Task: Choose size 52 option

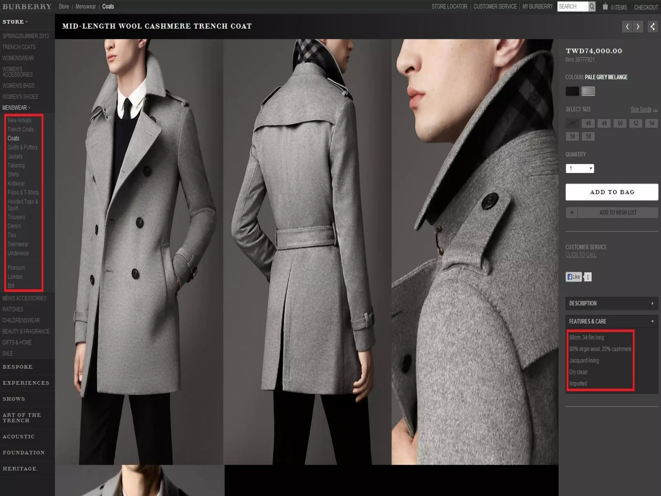Action: (636, 123)
